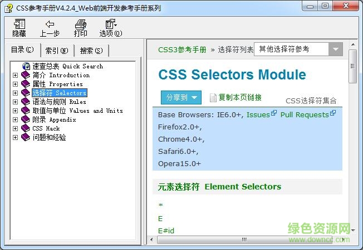Click the book icon beside 选择符 Selectors
The height and width of the screenshot is (250, 363).
tap(26, 93)
